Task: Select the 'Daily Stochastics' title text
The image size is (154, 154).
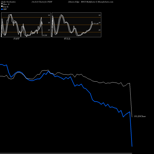Action: (8, 2)
